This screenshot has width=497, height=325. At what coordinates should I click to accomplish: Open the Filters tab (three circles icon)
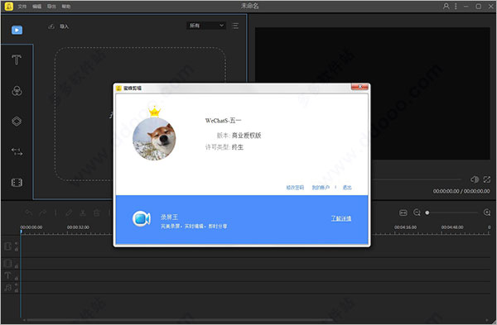[17, 91]
